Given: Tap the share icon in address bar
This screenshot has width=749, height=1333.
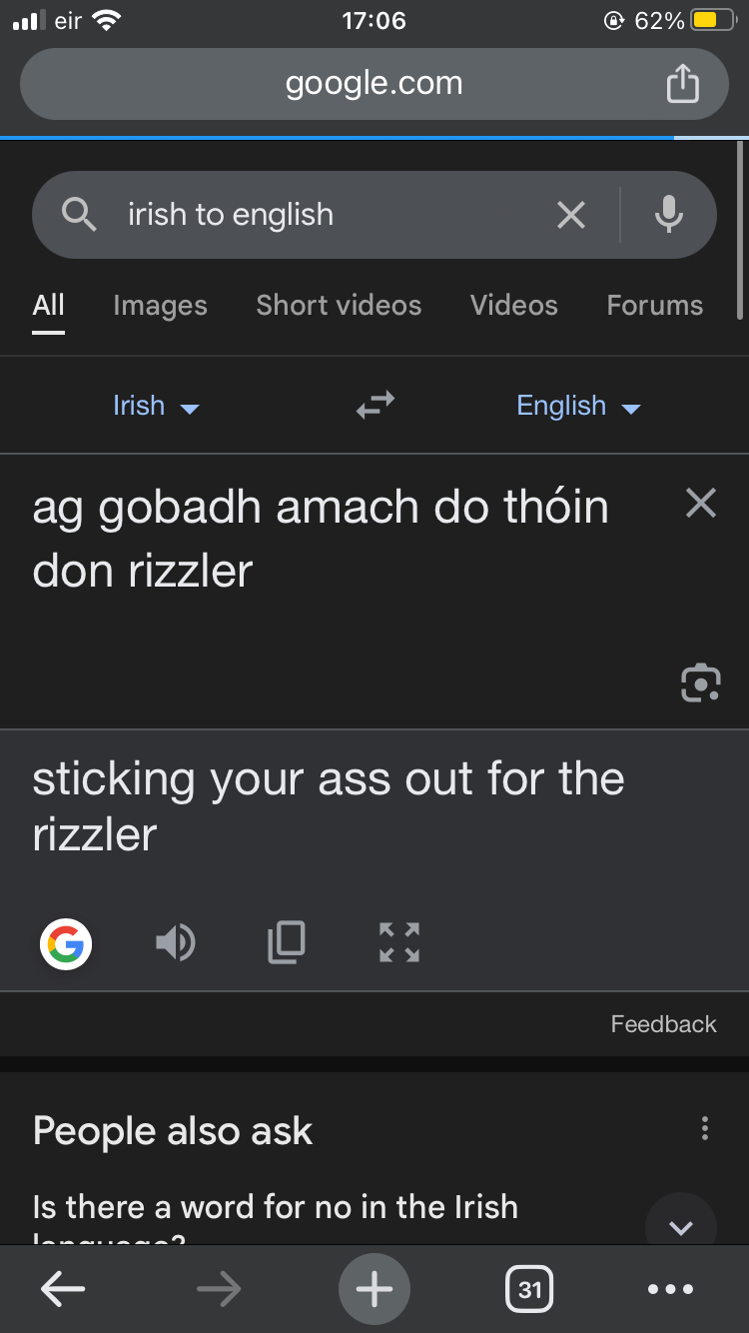Looking at the screenshot, I should coord(682,84).
